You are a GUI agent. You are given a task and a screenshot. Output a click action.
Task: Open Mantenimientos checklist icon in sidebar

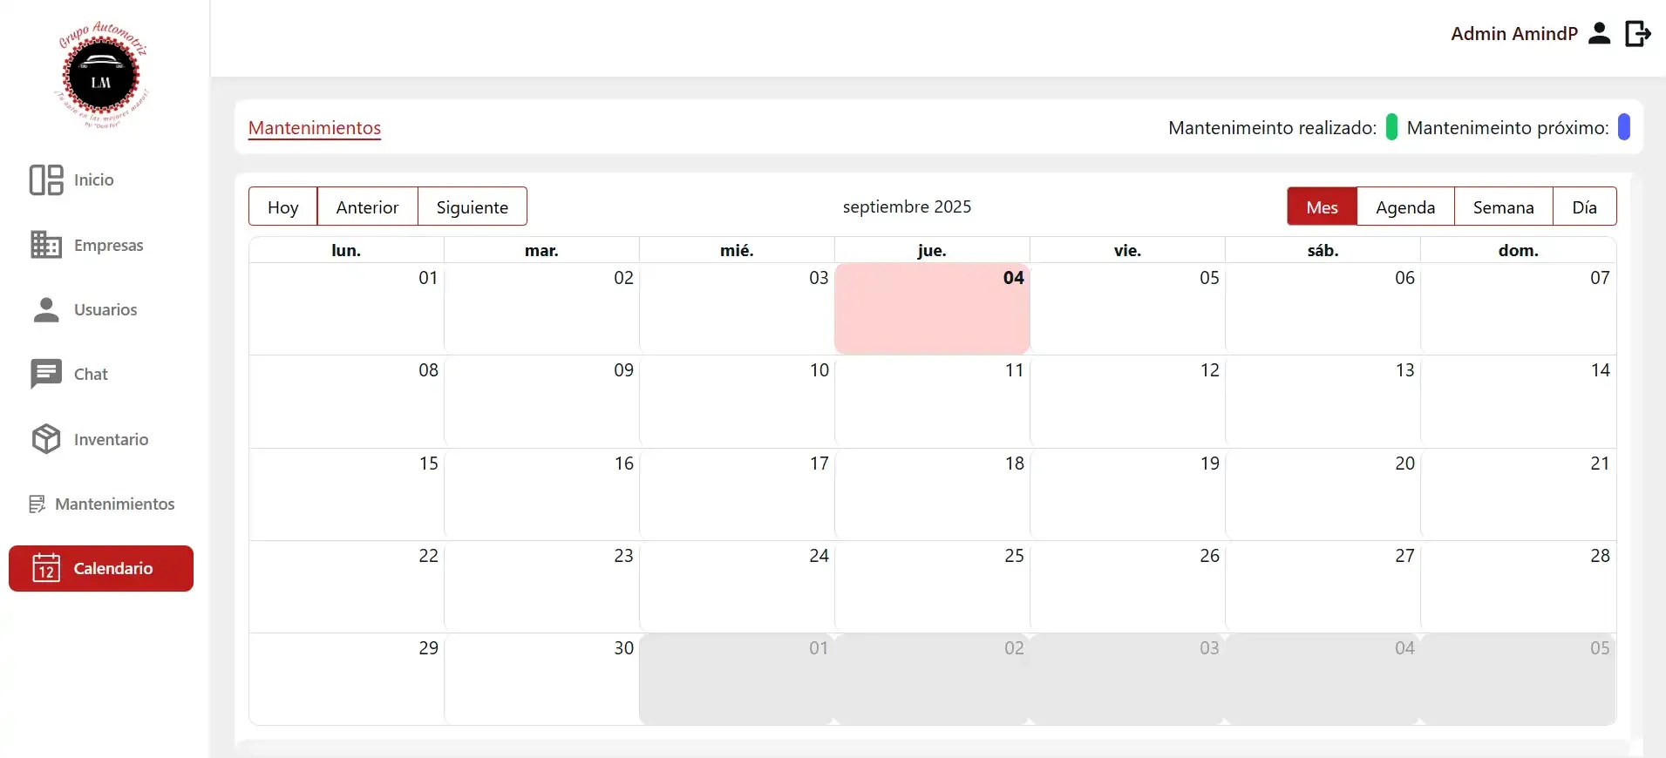click(37, 504)
